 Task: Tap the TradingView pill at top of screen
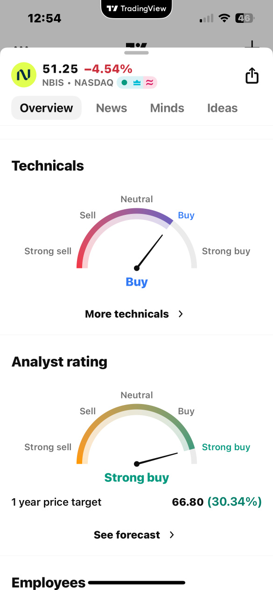pyautogui.click(x=136, y=9)
